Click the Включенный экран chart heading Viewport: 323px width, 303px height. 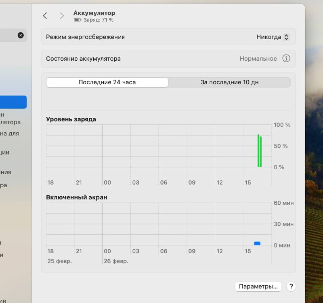pos(77,197)
